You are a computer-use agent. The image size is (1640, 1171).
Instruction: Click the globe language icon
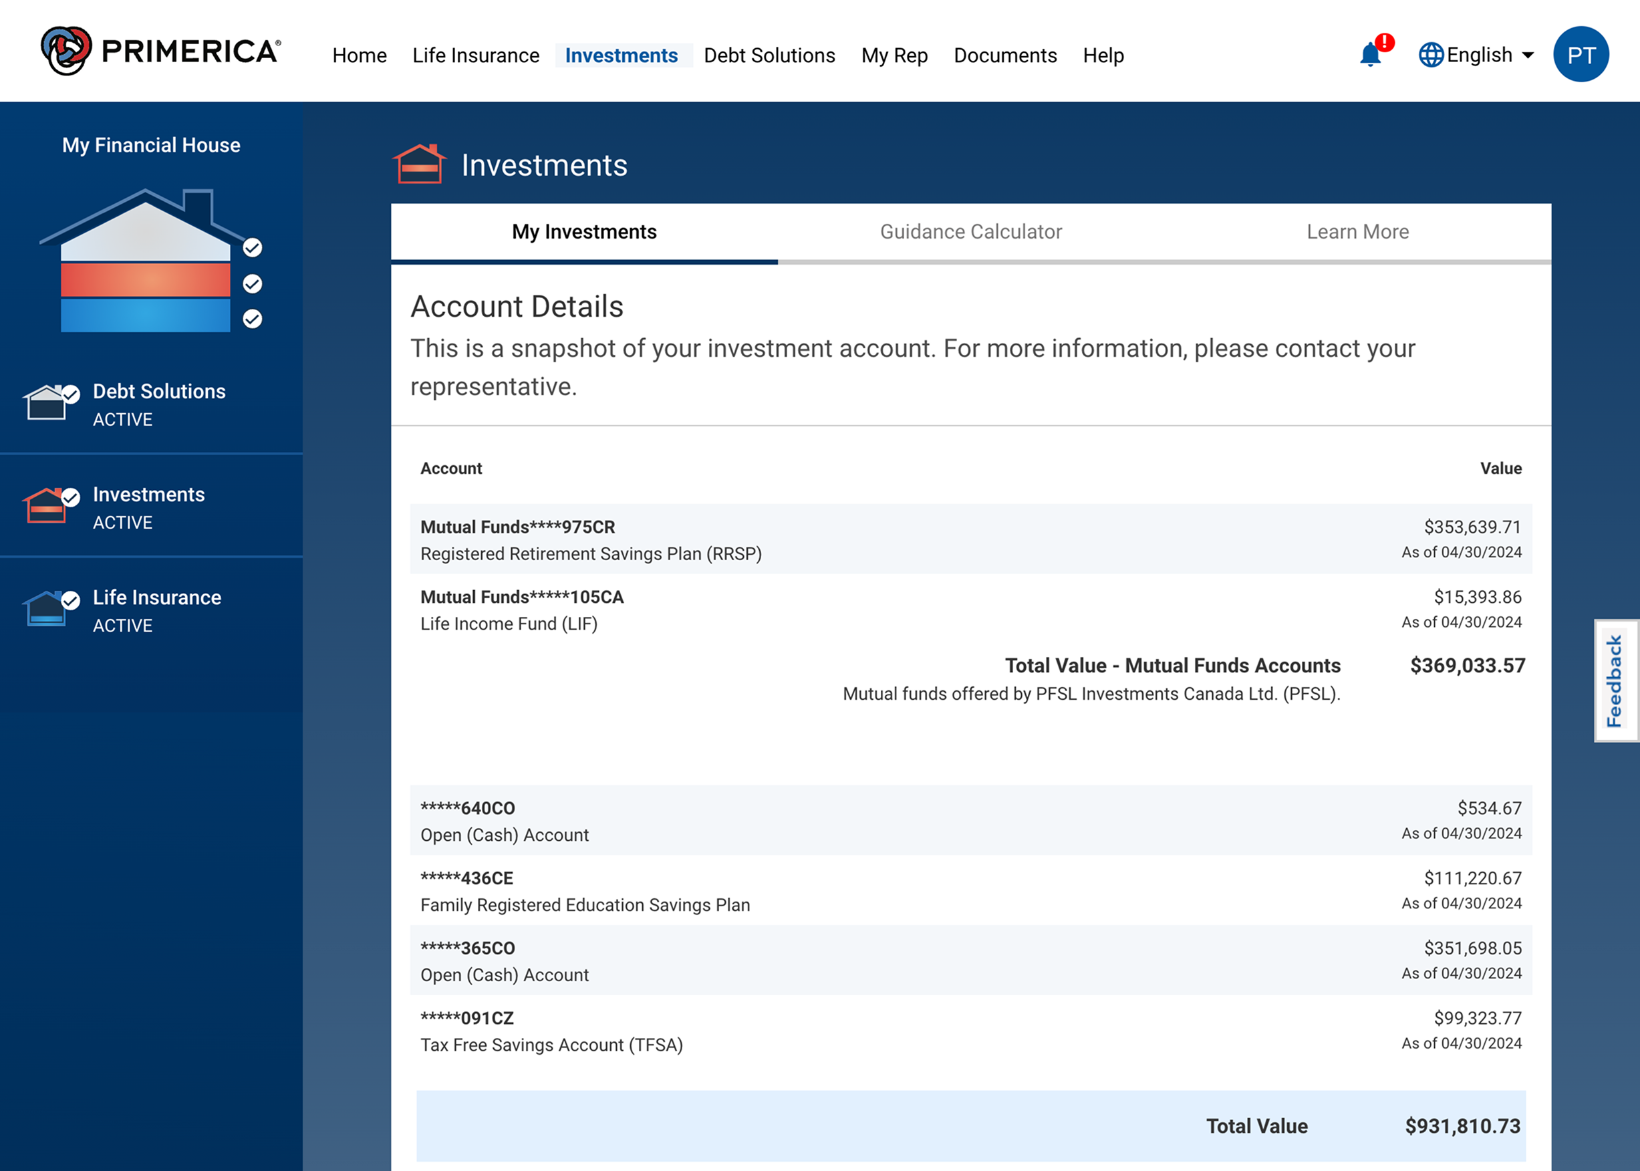coord(1430,55)
